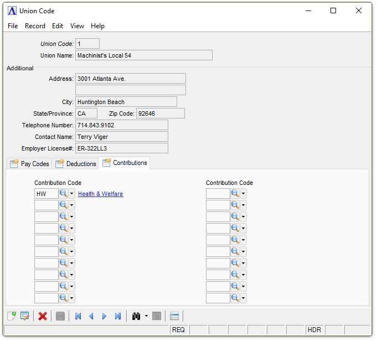Go to the previous record
The image size is (377, 341).
point(91,316)
